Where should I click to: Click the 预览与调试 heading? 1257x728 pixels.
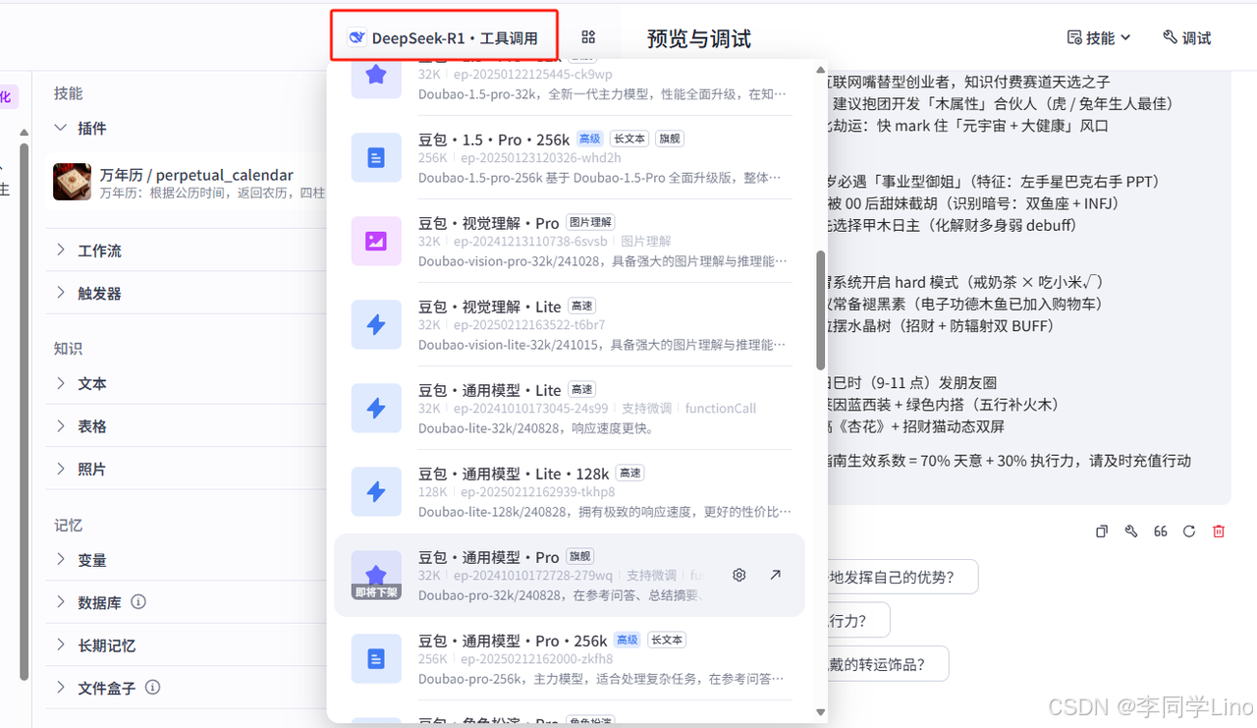pyautogui.click(x=699, y=38)
